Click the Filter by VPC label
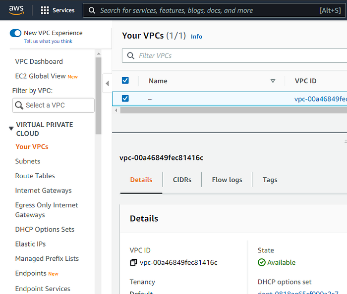347x294 pixels. tap(32, 91)
